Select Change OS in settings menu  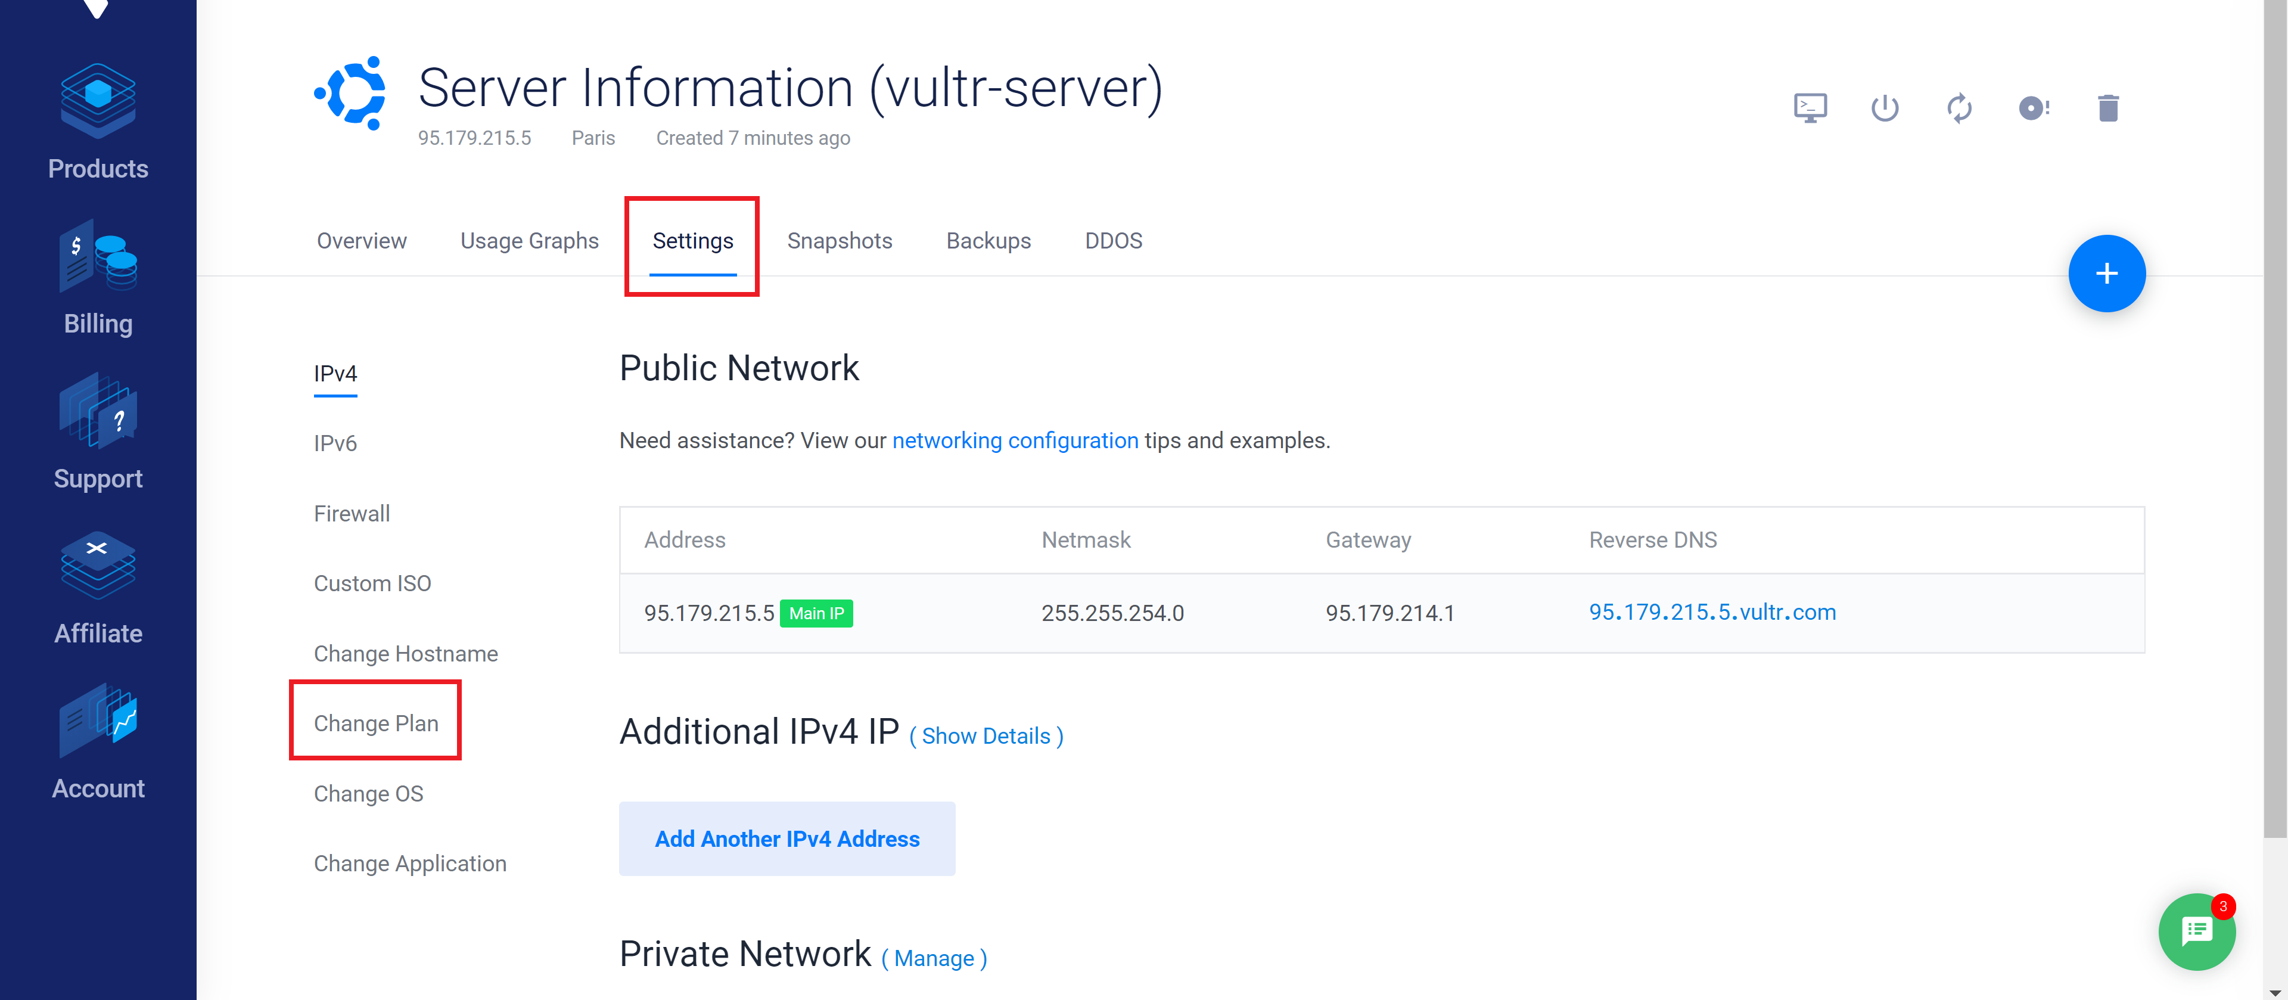(369, 794)
